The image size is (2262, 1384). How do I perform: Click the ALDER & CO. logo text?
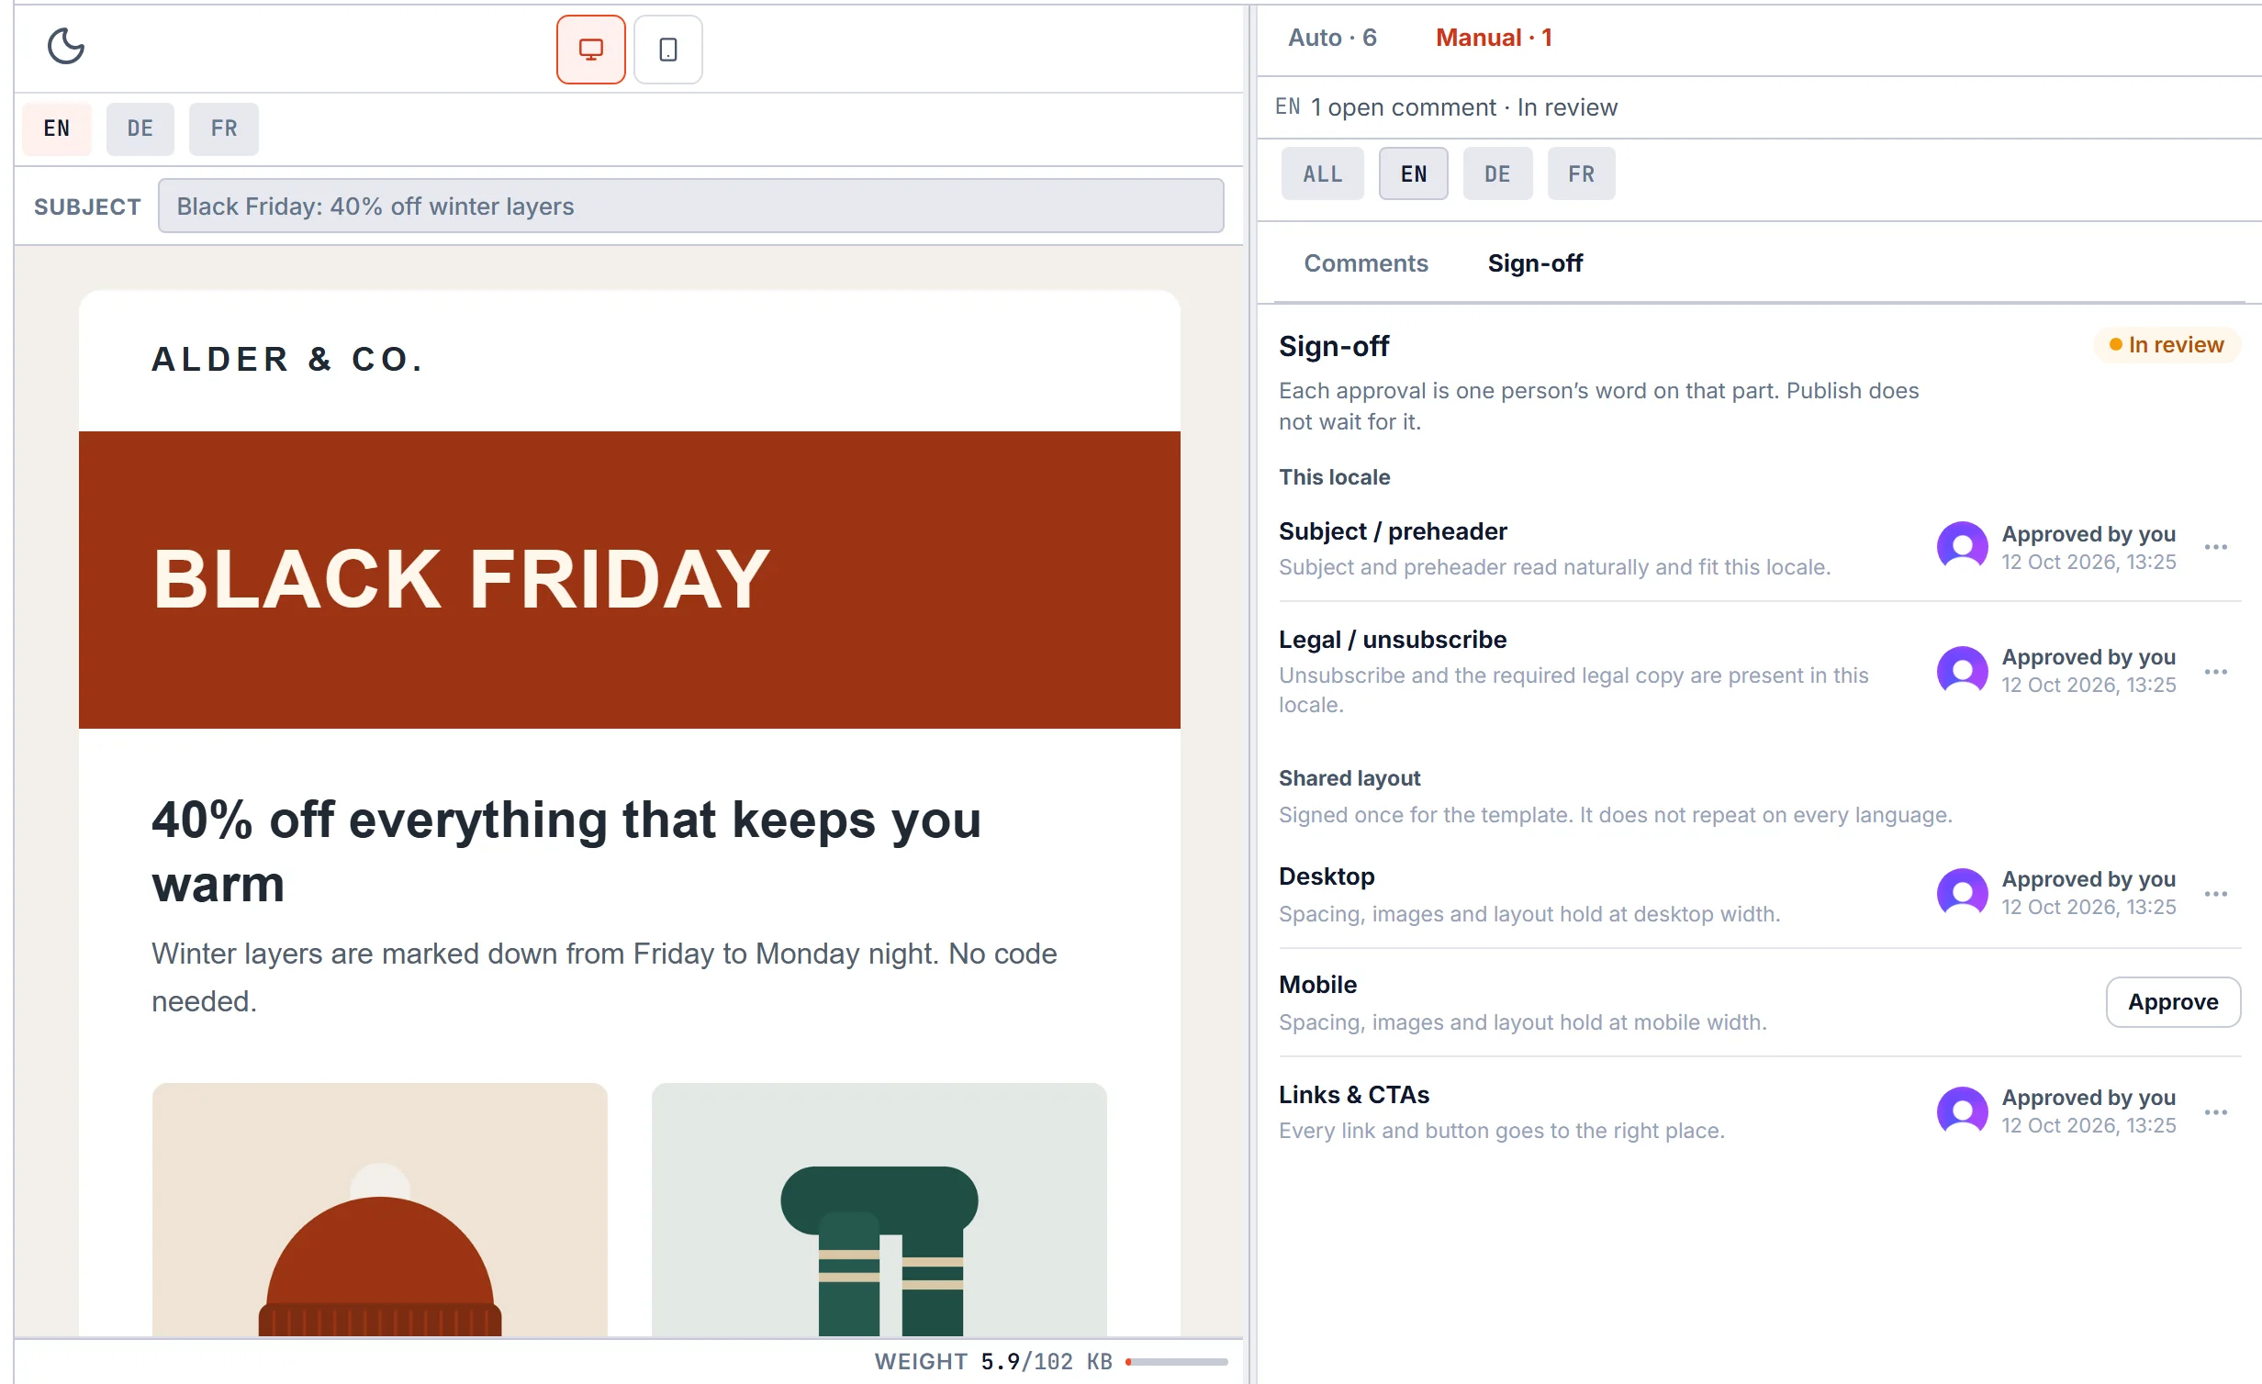(287, 359)
